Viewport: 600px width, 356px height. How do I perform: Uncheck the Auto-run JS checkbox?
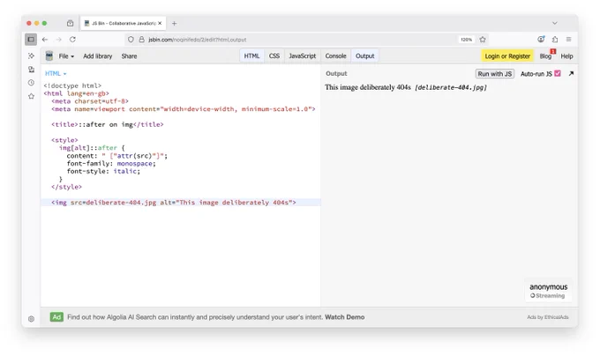click(558, 73)
